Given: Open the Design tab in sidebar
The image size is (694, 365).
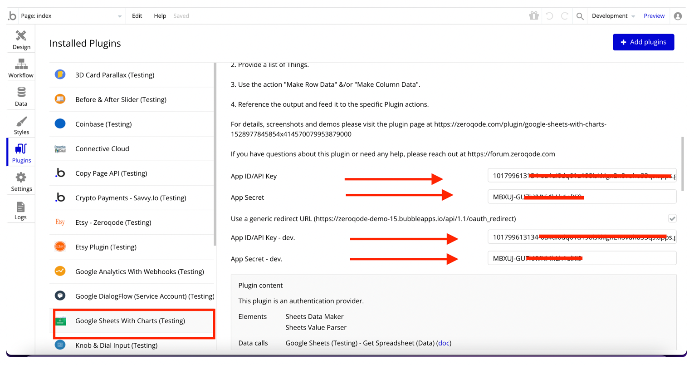Looking at the screenshot, I should (21, 40).
